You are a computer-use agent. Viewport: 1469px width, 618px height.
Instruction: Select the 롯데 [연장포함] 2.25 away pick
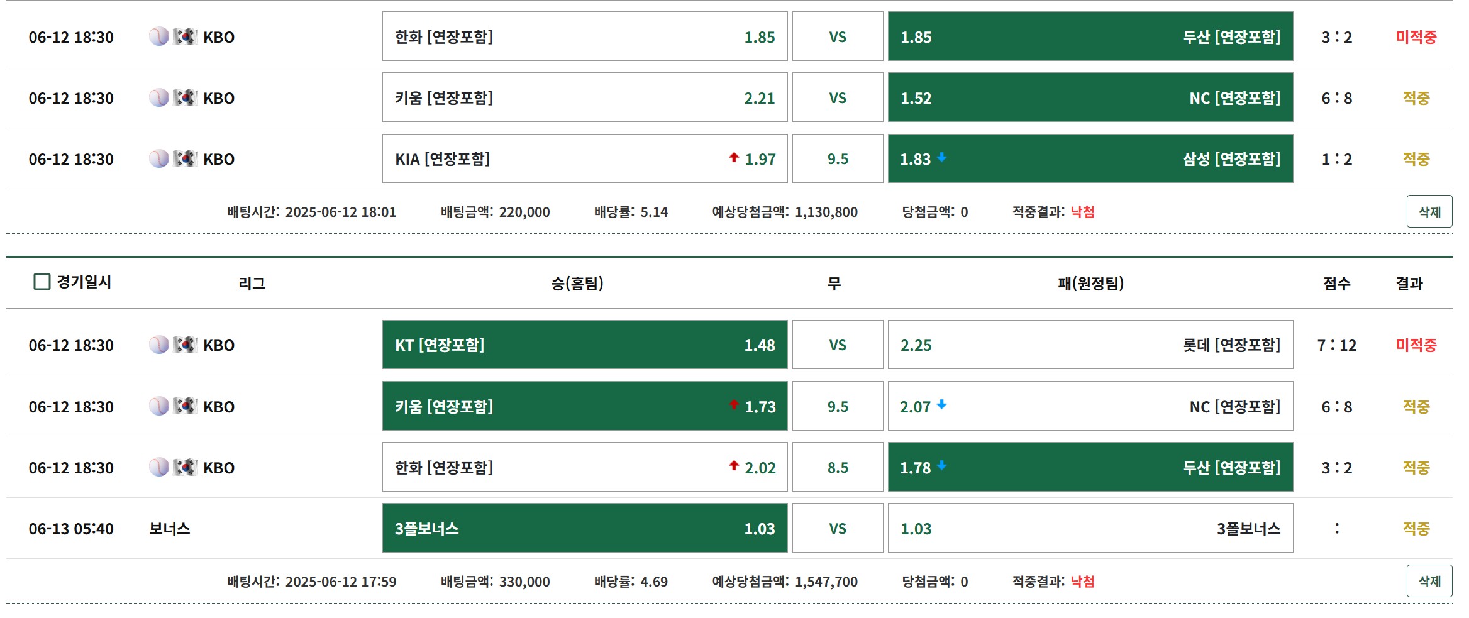[1090, 345]
